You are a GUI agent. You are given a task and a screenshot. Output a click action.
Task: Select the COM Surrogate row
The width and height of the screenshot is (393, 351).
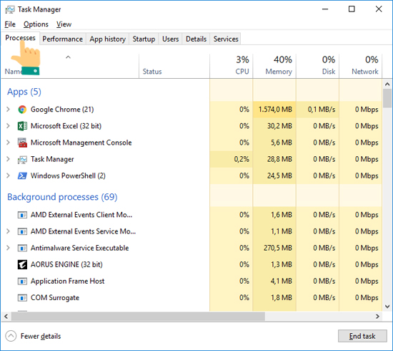[x=191, y=298]
